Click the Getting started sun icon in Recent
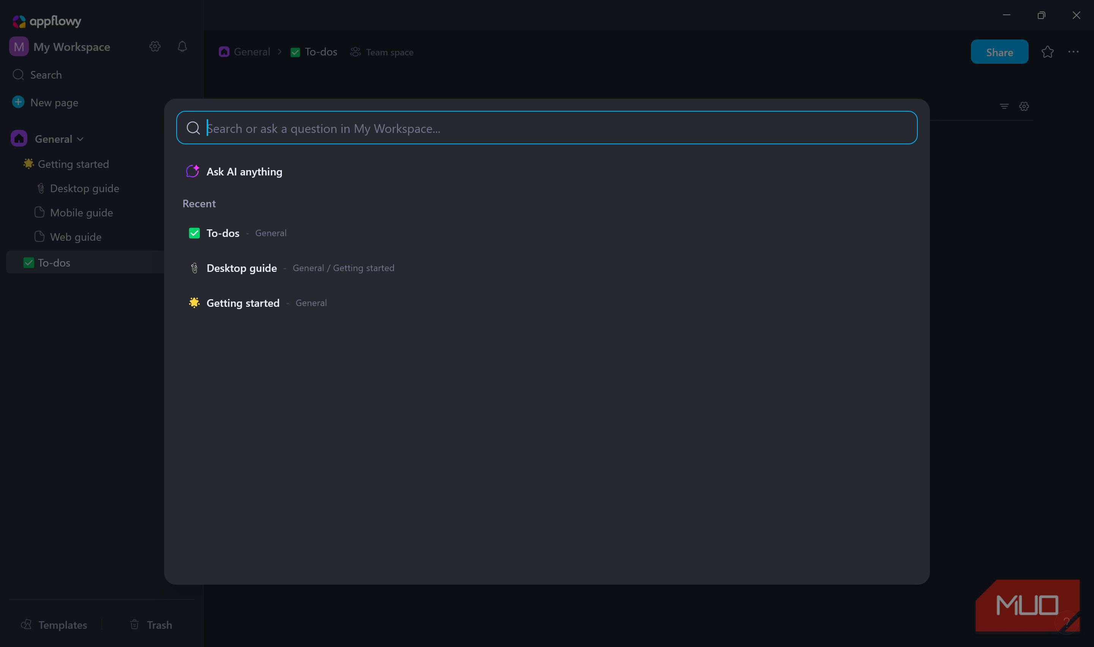The height and width of the screenshot is (647, 1094). (x=194, y=303)
